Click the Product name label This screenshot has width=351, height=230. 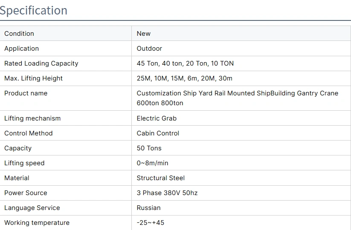[26, 93]
